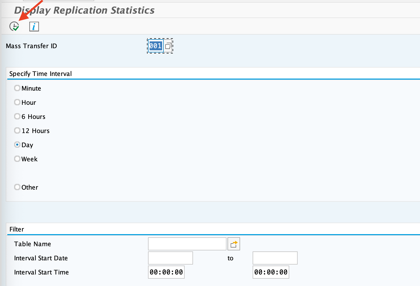Image resolution: width=420 pixels, height=286 pixels.
Task: Click the Mass Transfer ID input field
Action: [x=156, y=46]
